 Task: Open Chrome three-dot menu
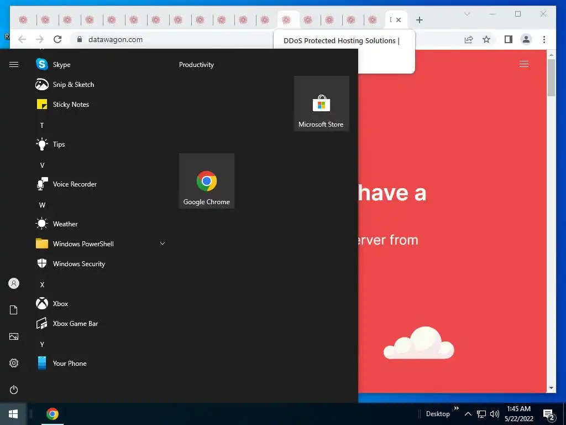544,39
